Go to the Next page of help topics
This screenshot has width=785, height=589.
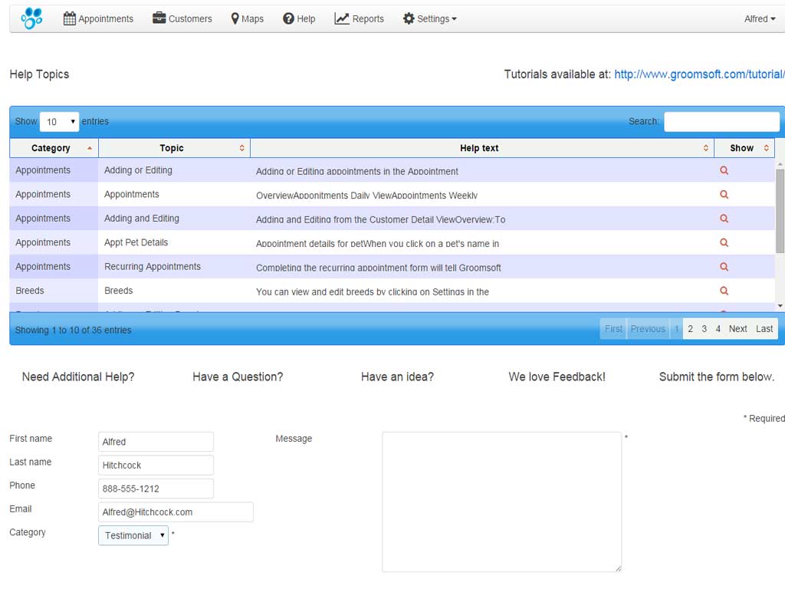pos(737,328)
